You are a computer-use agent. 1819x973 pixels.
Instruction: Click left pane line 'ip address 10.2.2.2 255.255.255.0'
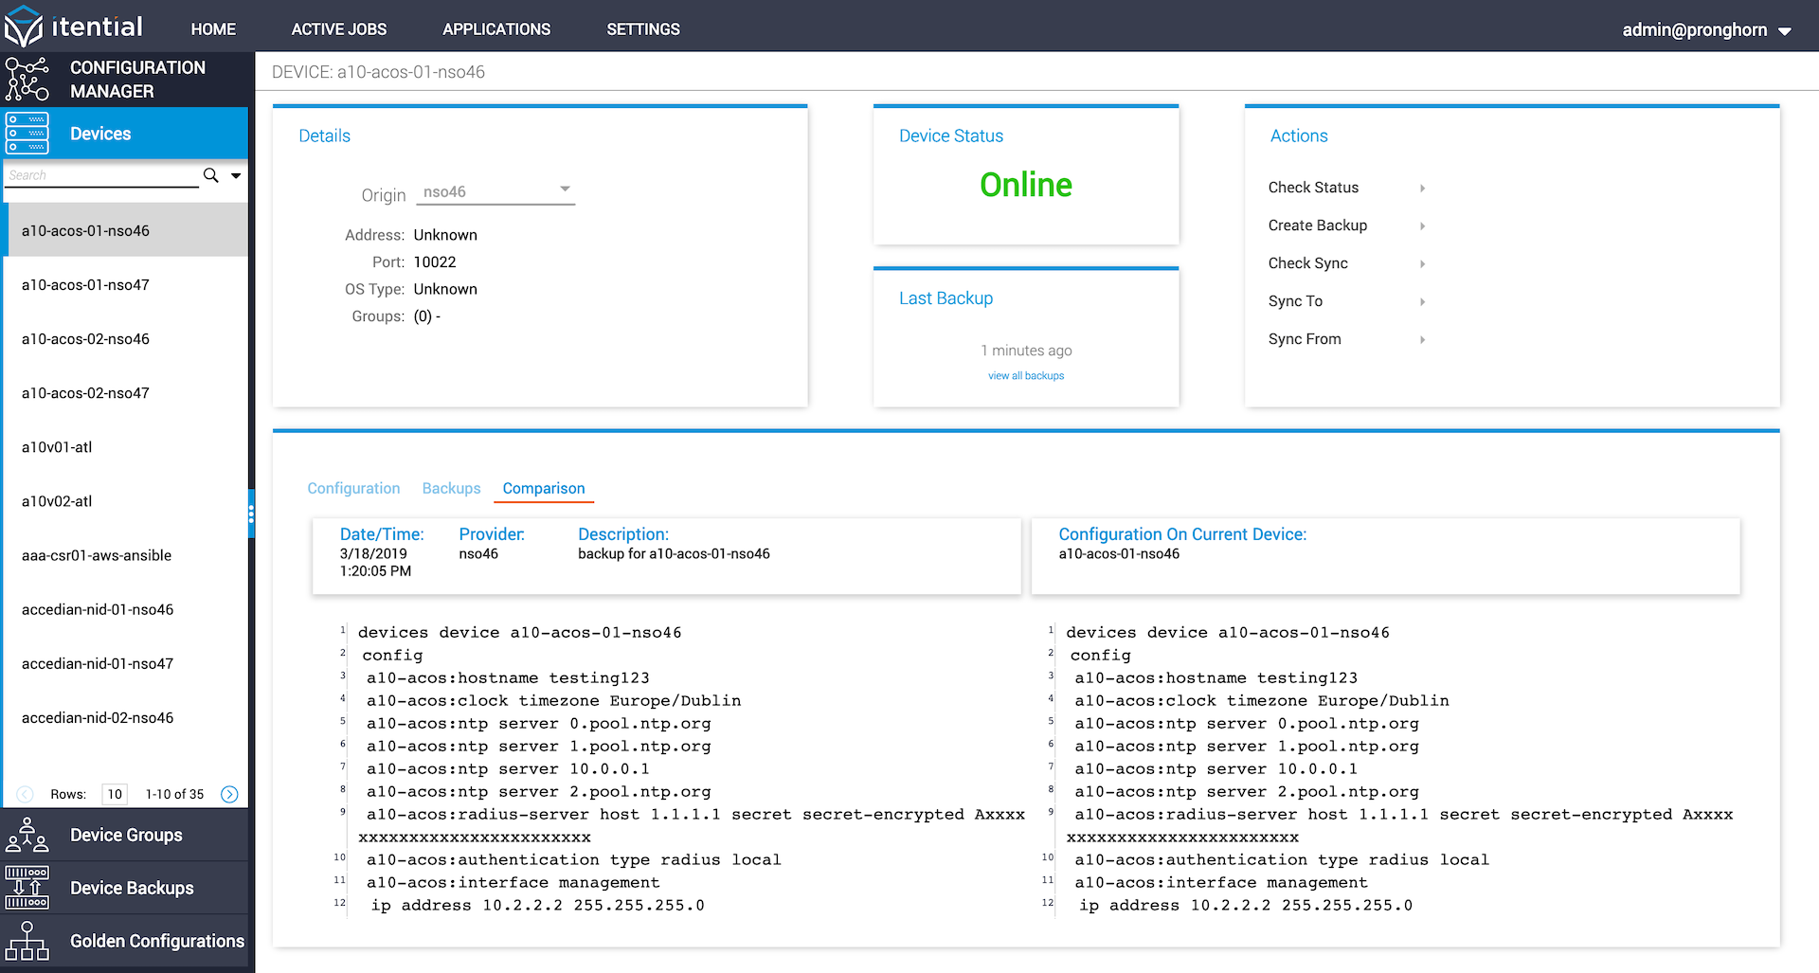pyautogui.click(x=537, y=905)
